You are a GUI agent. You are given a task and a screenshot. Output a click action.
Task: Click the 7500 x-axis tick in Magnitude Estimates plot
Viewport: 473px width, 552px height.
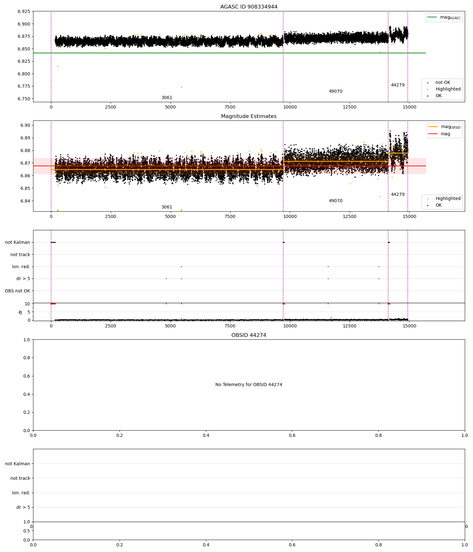click(230, 217)
